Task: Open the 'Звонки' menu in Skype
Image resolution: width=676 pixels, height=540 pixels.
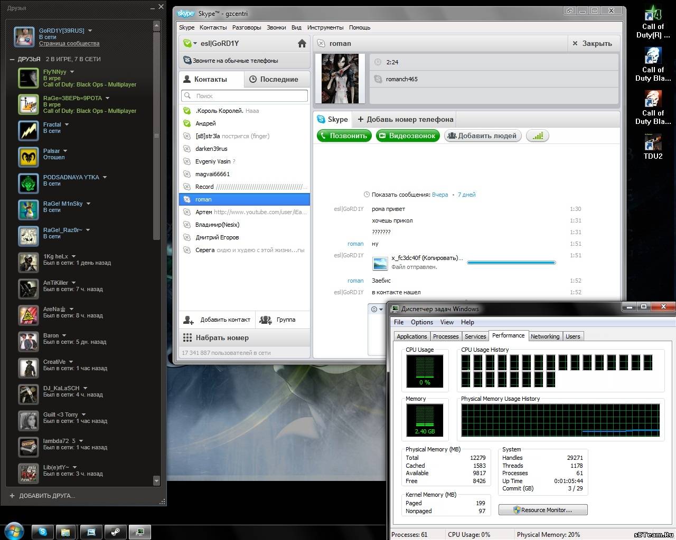Action: pos(276,27)
